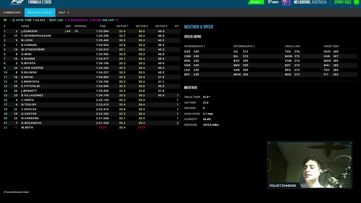Viewport: 361px width, 203px height.
Task: Click the F2 logo in the header
Action: pyautogui.click(x=16, y=3)
